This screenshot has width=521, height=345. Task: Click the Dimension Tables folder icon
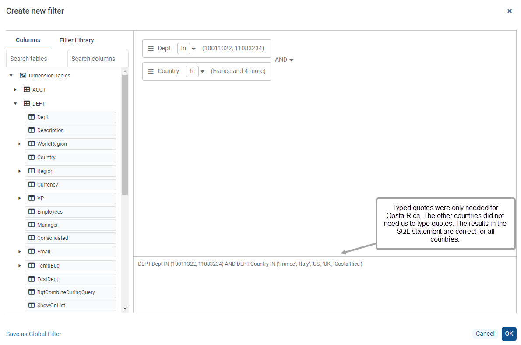pyautogui.click(x=23, y=76)
